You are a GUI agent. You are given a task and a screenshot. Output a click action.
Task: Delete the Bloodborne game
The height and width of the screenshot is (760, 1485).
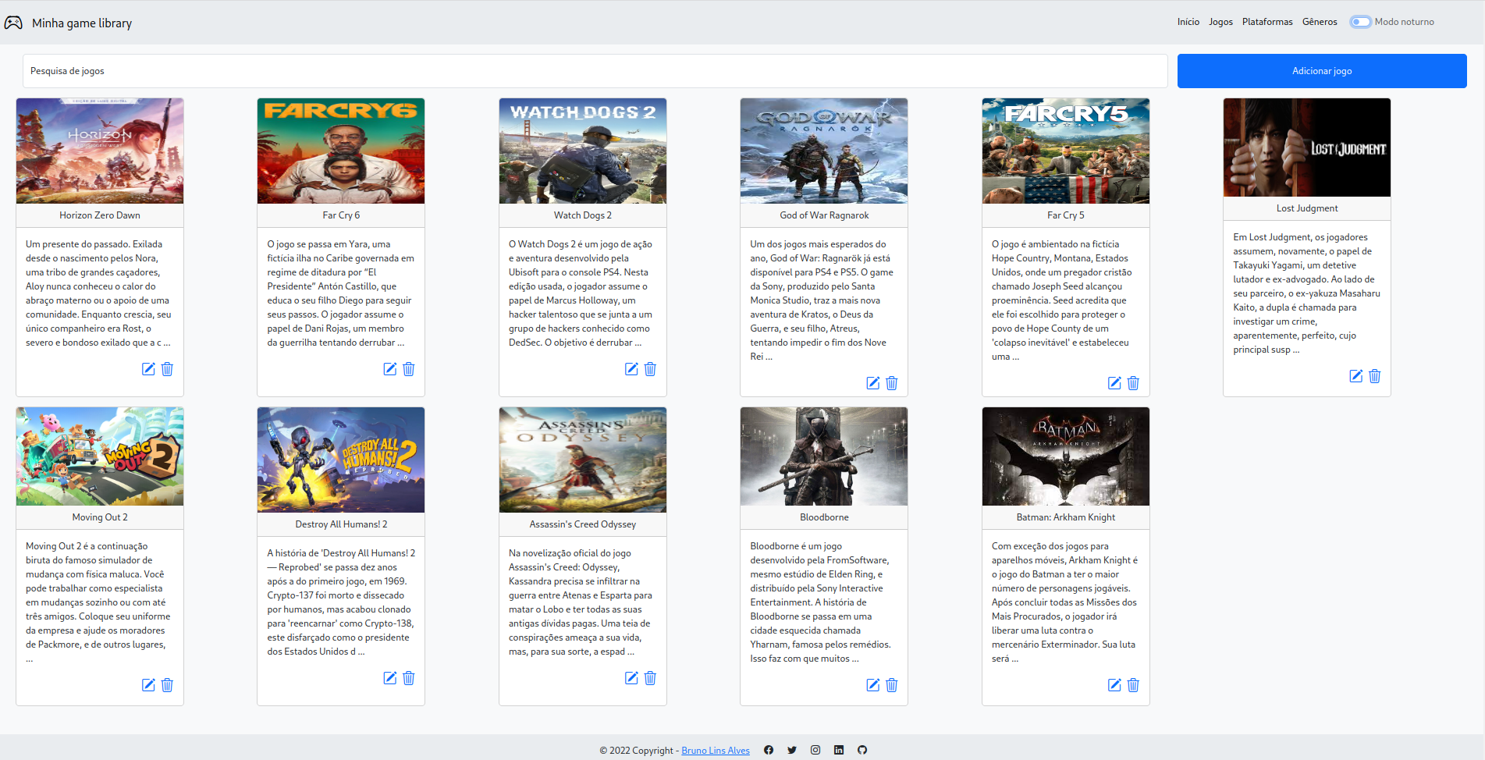892,685
